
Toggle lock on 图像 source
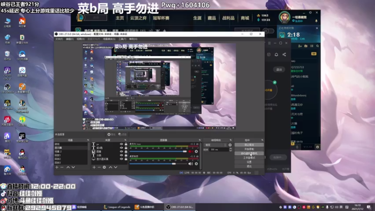tap(126, 151)
